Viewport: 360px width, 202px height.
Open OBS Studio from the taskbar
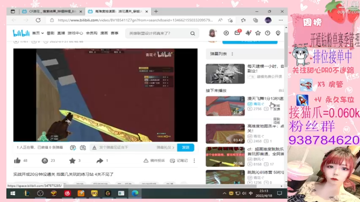click(40, 193)
